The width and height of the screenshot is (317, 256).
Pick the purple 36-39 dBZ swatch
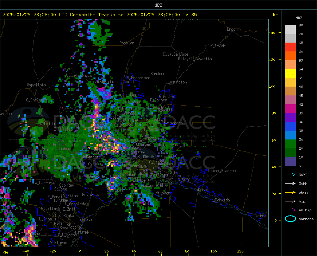pos(290,118)
